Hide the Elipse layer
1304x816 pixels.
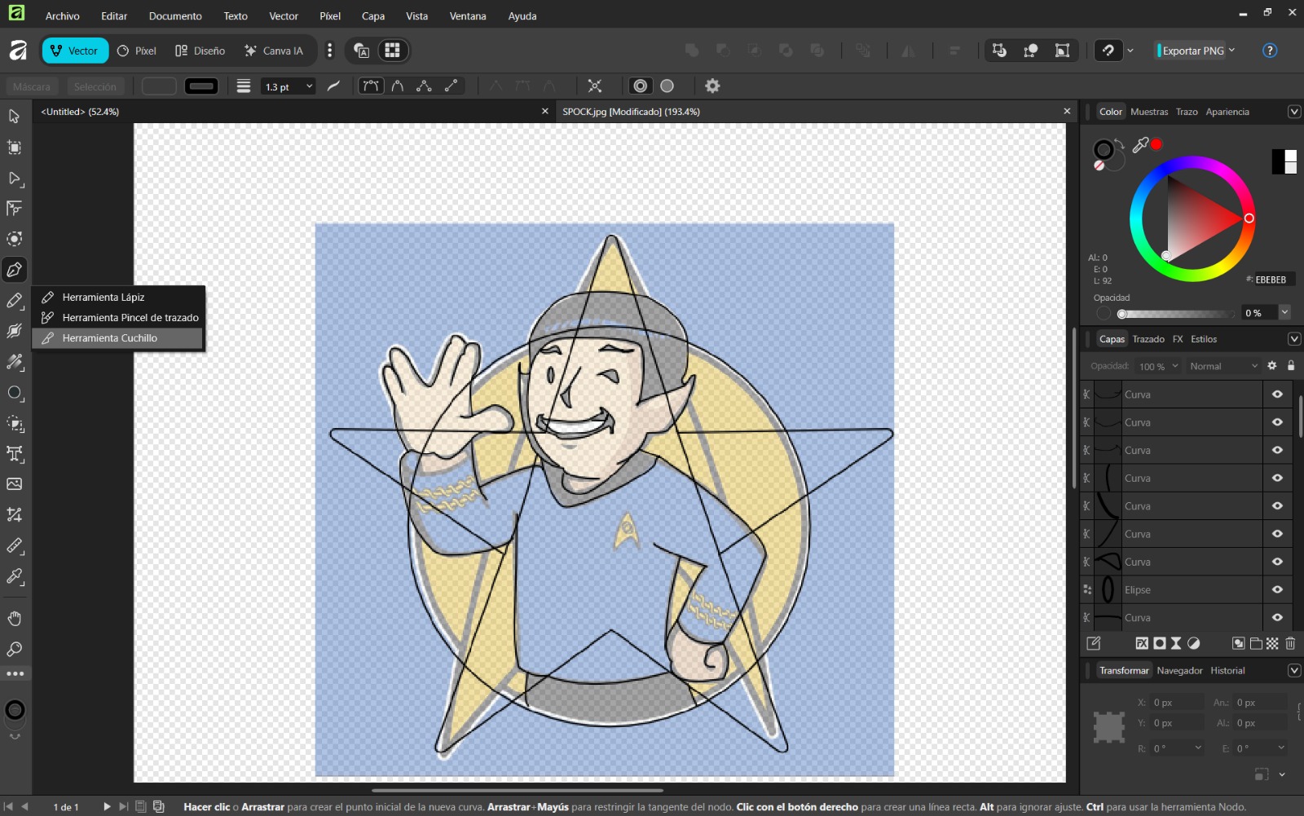point(1276,589)
